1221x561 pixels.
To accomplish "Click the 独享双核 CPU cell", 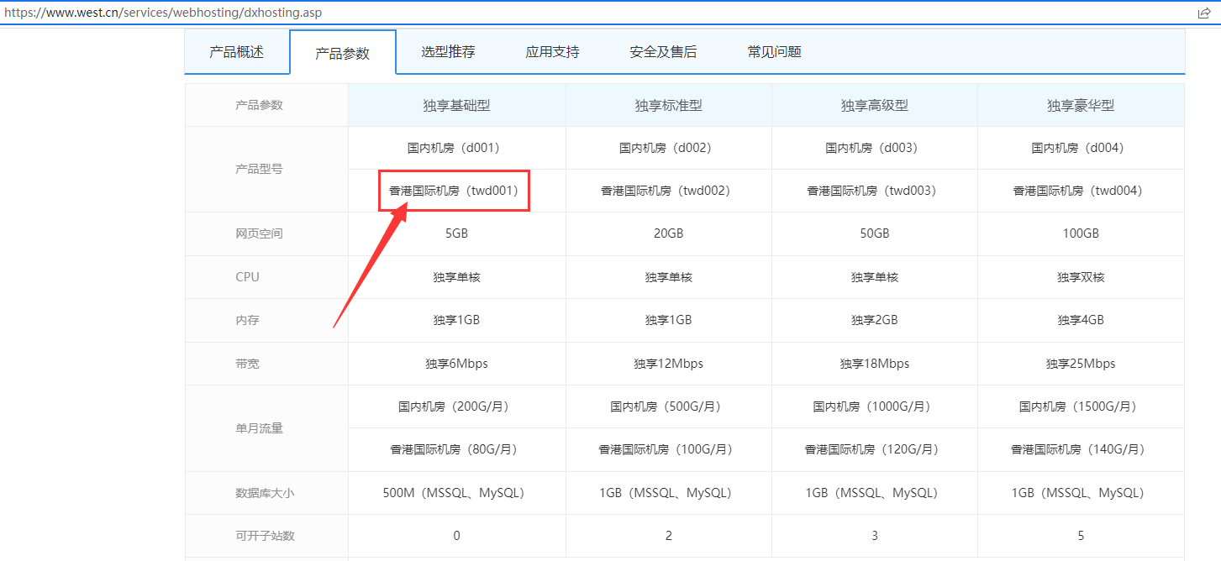I will coord(1081,277).
